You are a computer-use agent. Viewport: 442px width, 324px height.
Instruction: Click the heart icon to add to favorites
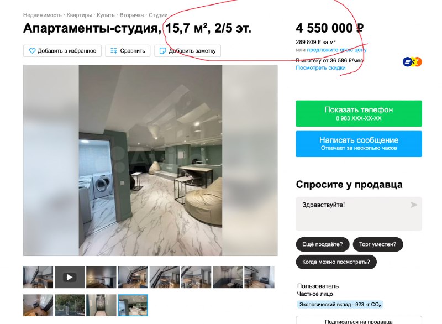click(32, 51)
